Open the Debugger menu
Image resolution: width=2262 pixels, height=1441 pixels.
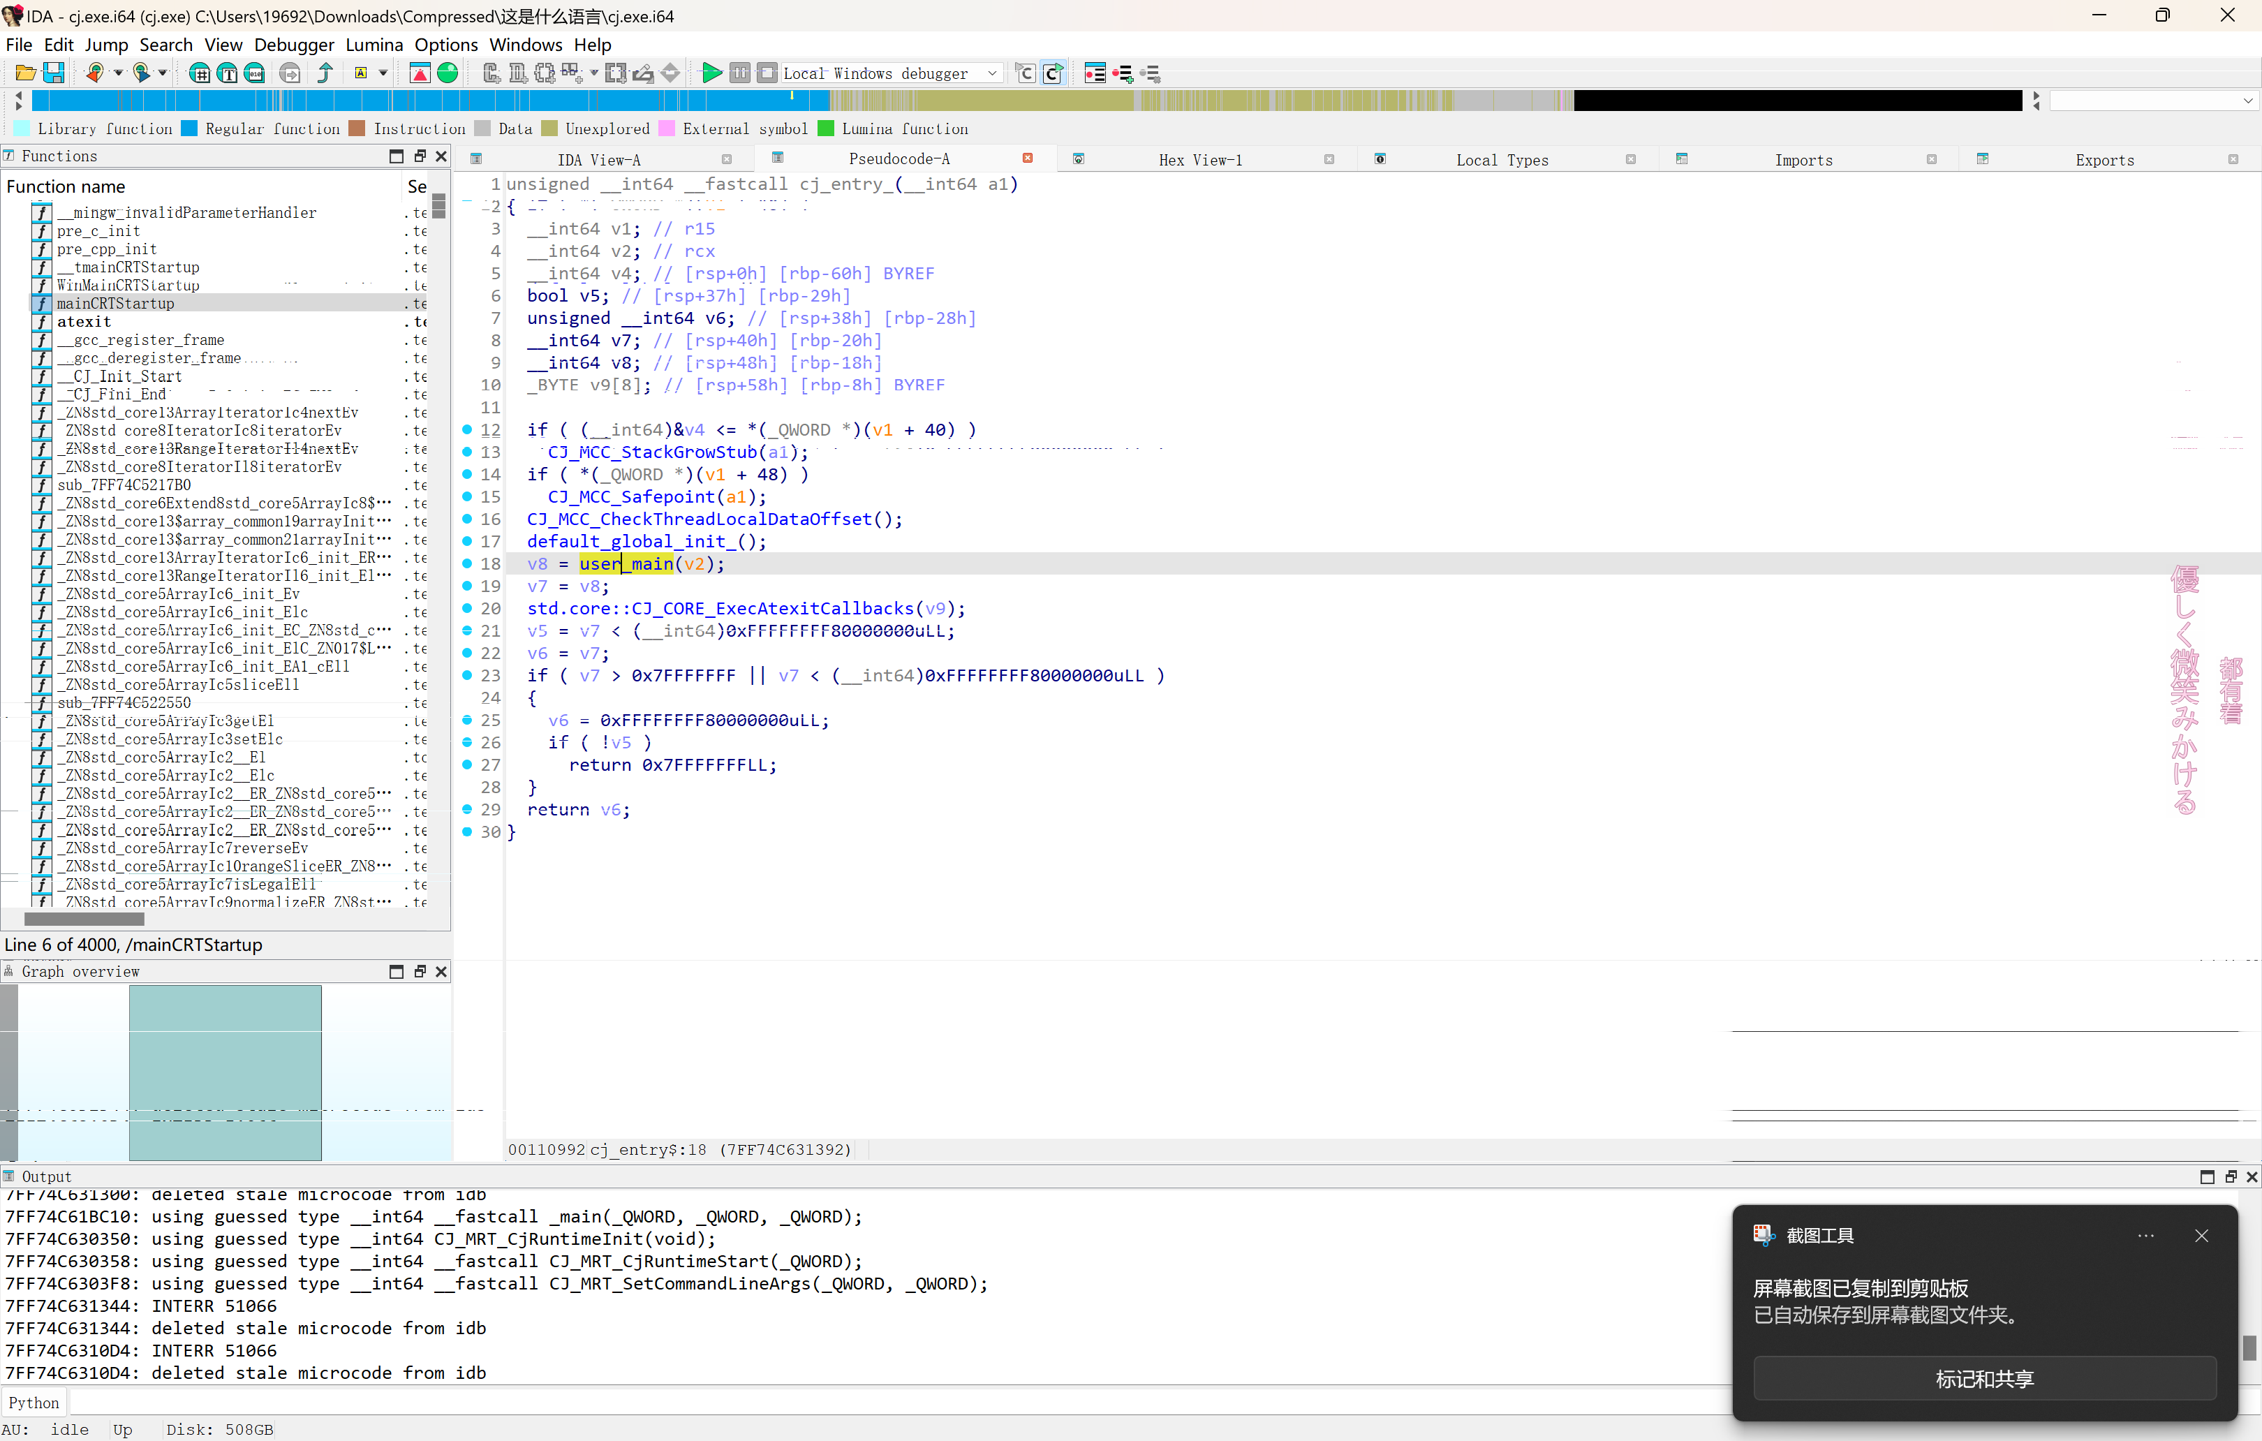pos(294,44)
